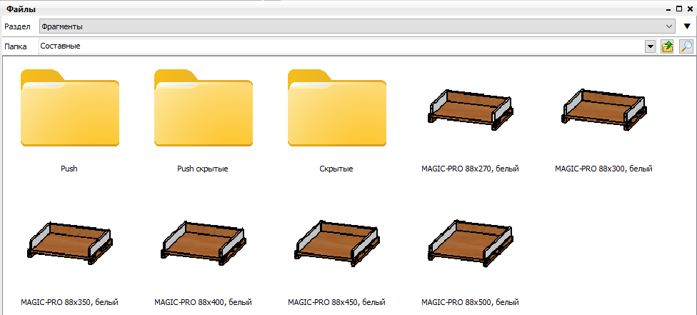The width and height of the screenshot is (697, 315).
Task: Expand the Папка dropdown arrow
Action: coord(651,46)
